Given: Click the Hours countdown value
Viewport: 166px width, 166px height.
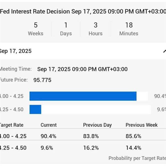Looking at the screenshot, I should click(95, 25).
